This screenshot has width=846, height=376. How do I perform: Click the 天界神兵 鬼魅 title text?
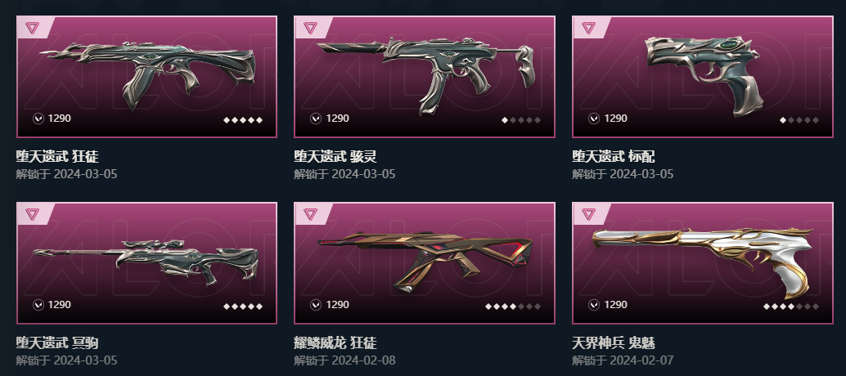[x=614, y=342]
